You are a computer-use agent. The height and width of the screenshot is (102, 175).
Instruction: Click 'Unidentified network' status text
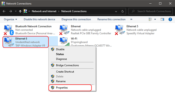coord(27,42)
